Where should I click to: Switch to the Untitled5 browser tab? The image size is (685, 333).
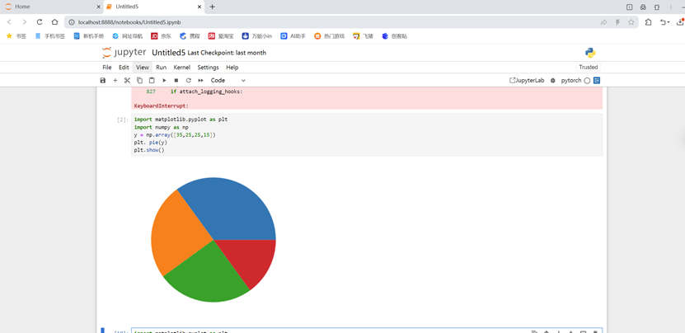[154, 7]
